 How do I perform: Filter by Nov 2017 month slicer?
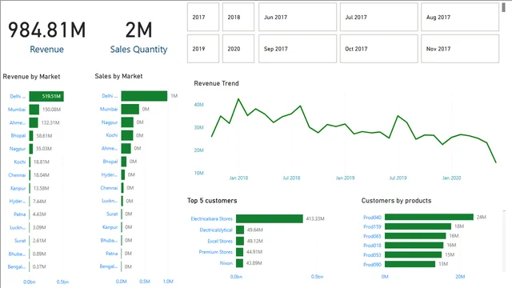pyautogui.click(x=460, y=49)
